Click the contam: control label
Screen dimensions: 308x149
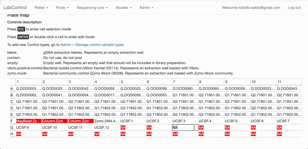[14, 58]
